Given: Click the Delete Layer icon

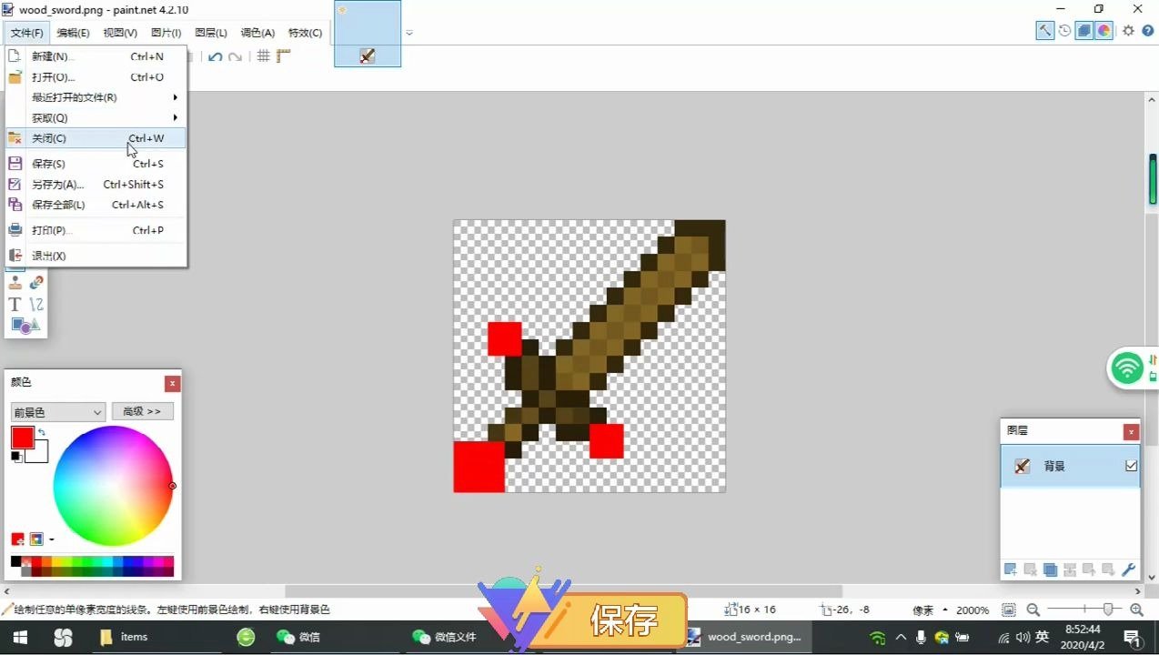Looking at the screenshot, I should tap(1030, 570).
